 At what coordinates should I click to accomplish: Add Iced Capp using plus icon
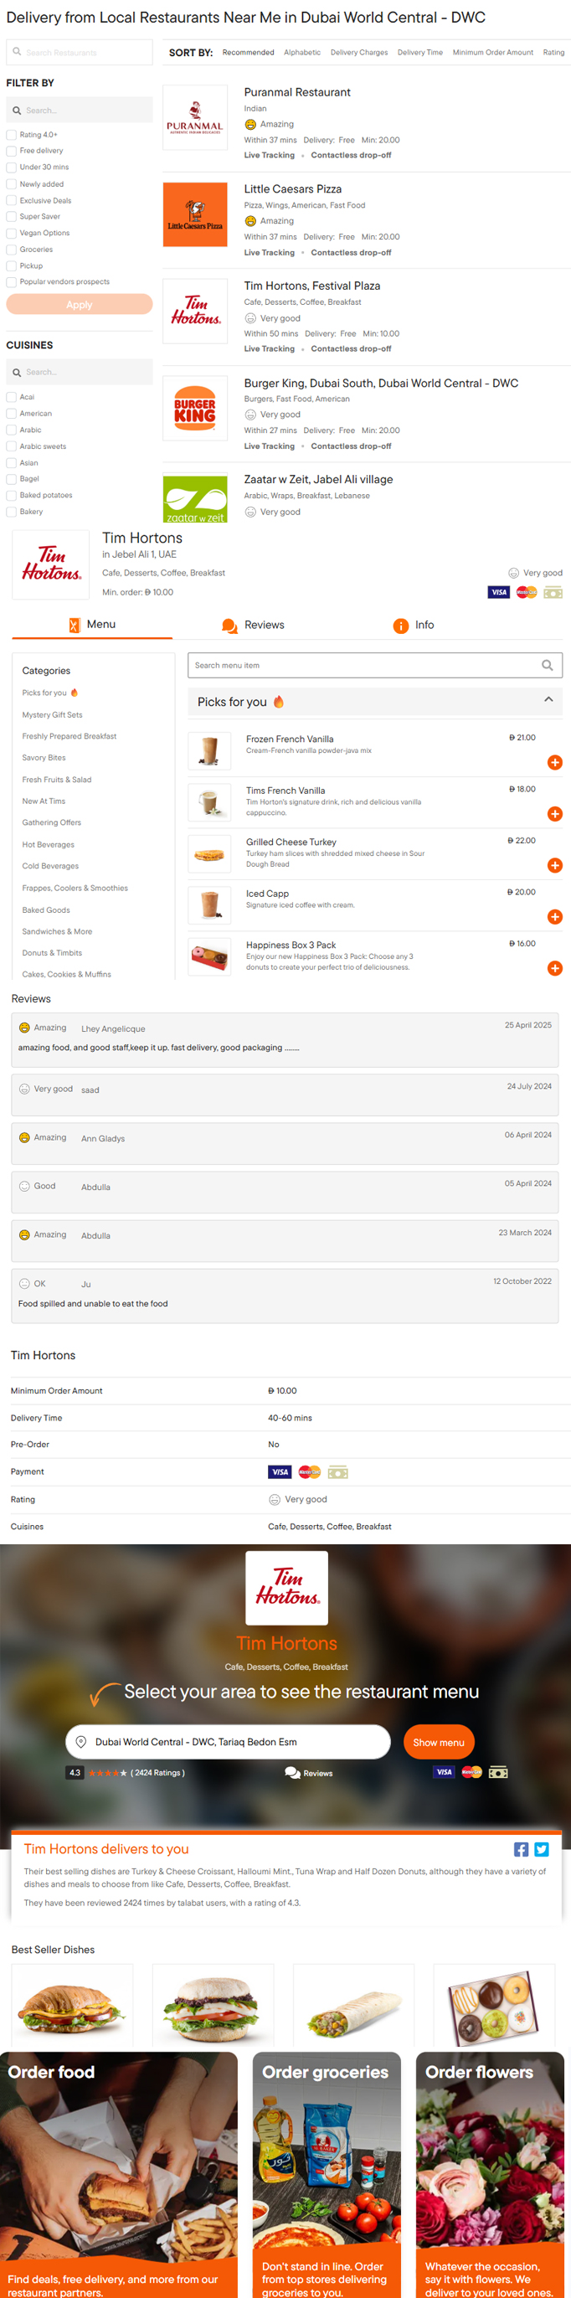click(554, 916)
